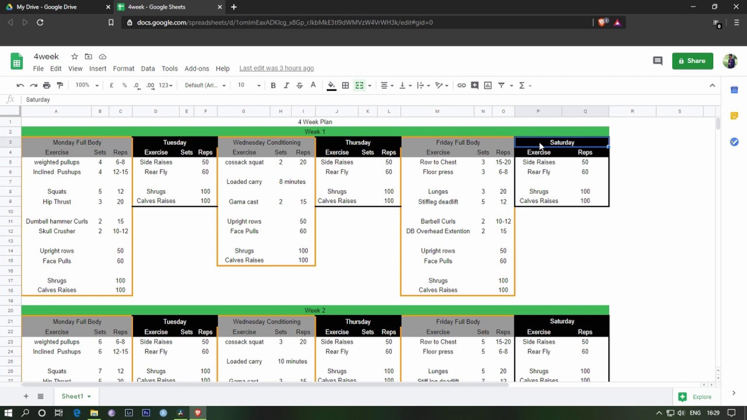747x420 pixels.
Task: Open text wrapping dropdown
Action: pyautogui.click(x=424, y=85)
